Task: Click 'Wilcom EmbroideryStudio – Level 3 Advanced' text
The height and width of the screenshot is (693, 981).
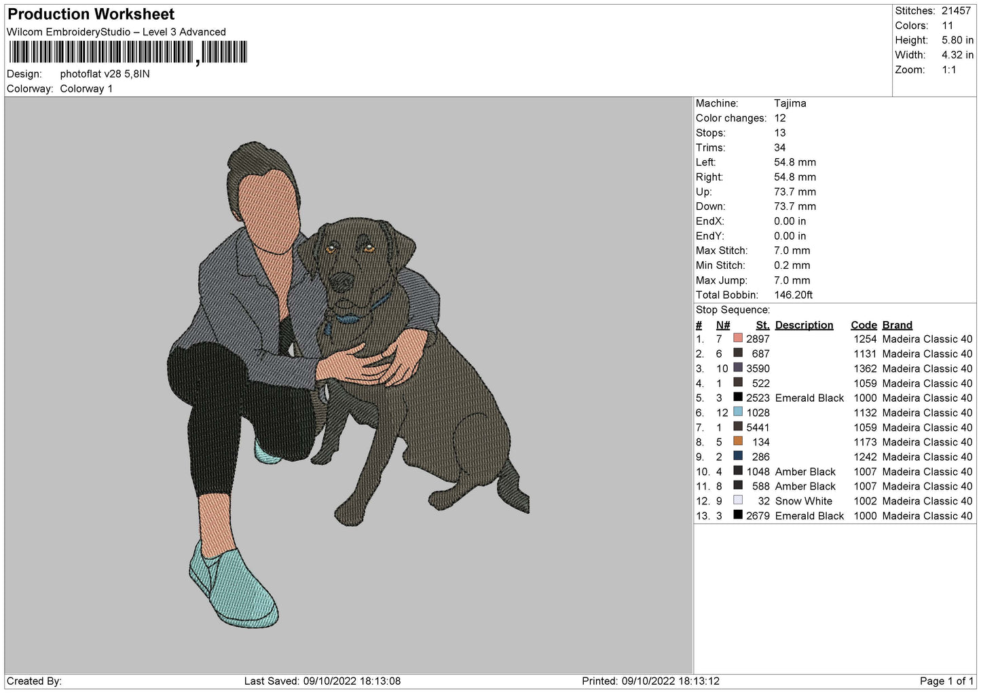Action: point(116,32)
